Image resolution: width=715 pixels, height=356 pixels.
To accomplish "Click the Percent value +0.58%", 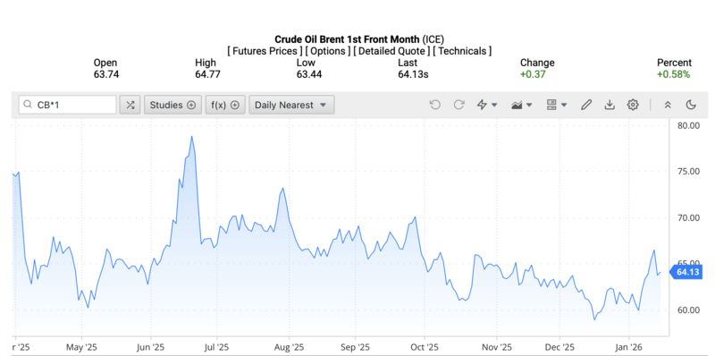I will pyautogui.click(x=674, y=74).
